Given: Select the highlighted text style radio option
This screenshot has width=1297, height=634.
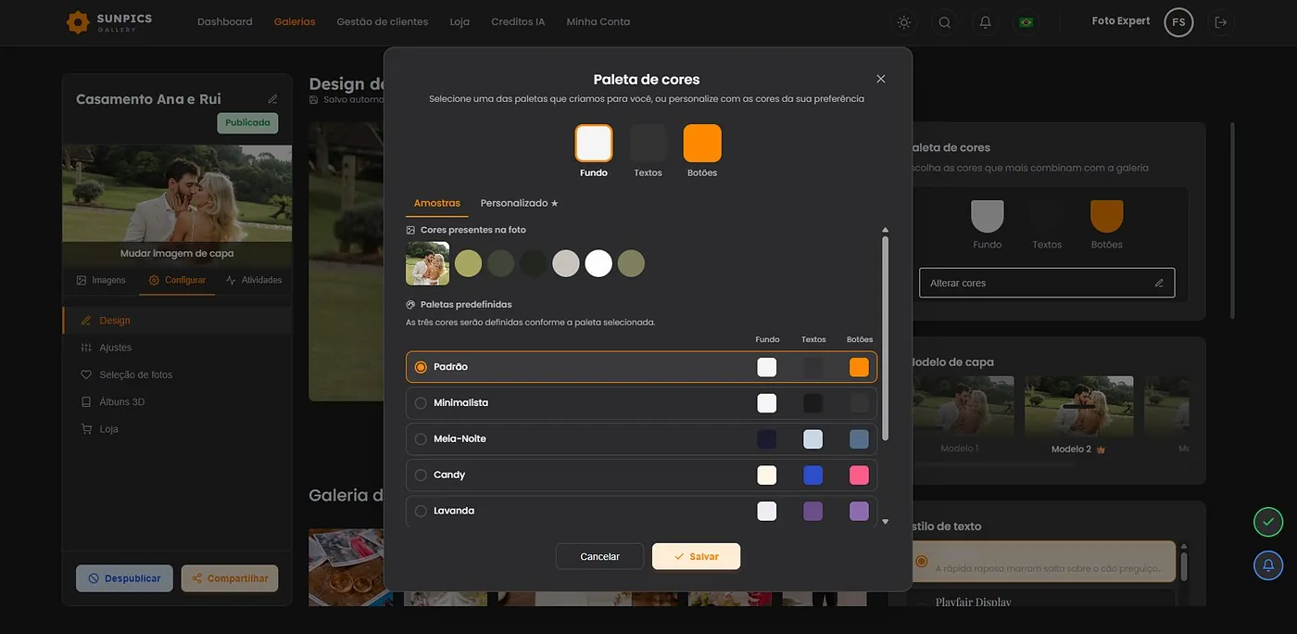Looking at the screenshot, I should click(921, 562).
